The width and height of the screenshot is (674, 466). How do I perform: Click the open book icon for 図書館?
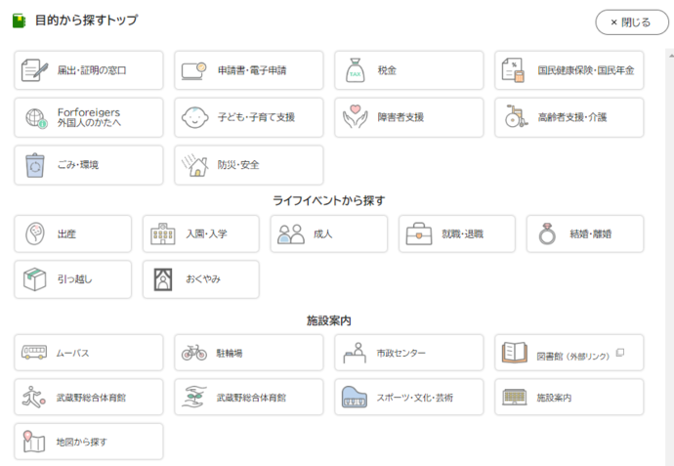515,353
